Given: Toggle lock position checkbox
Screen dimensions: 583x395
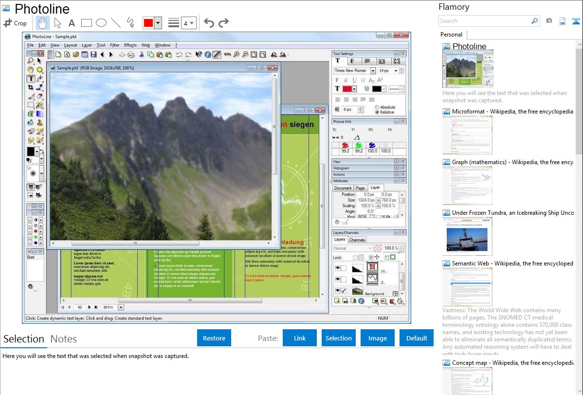Looking at the screenshot, I should tap(371, 257).
